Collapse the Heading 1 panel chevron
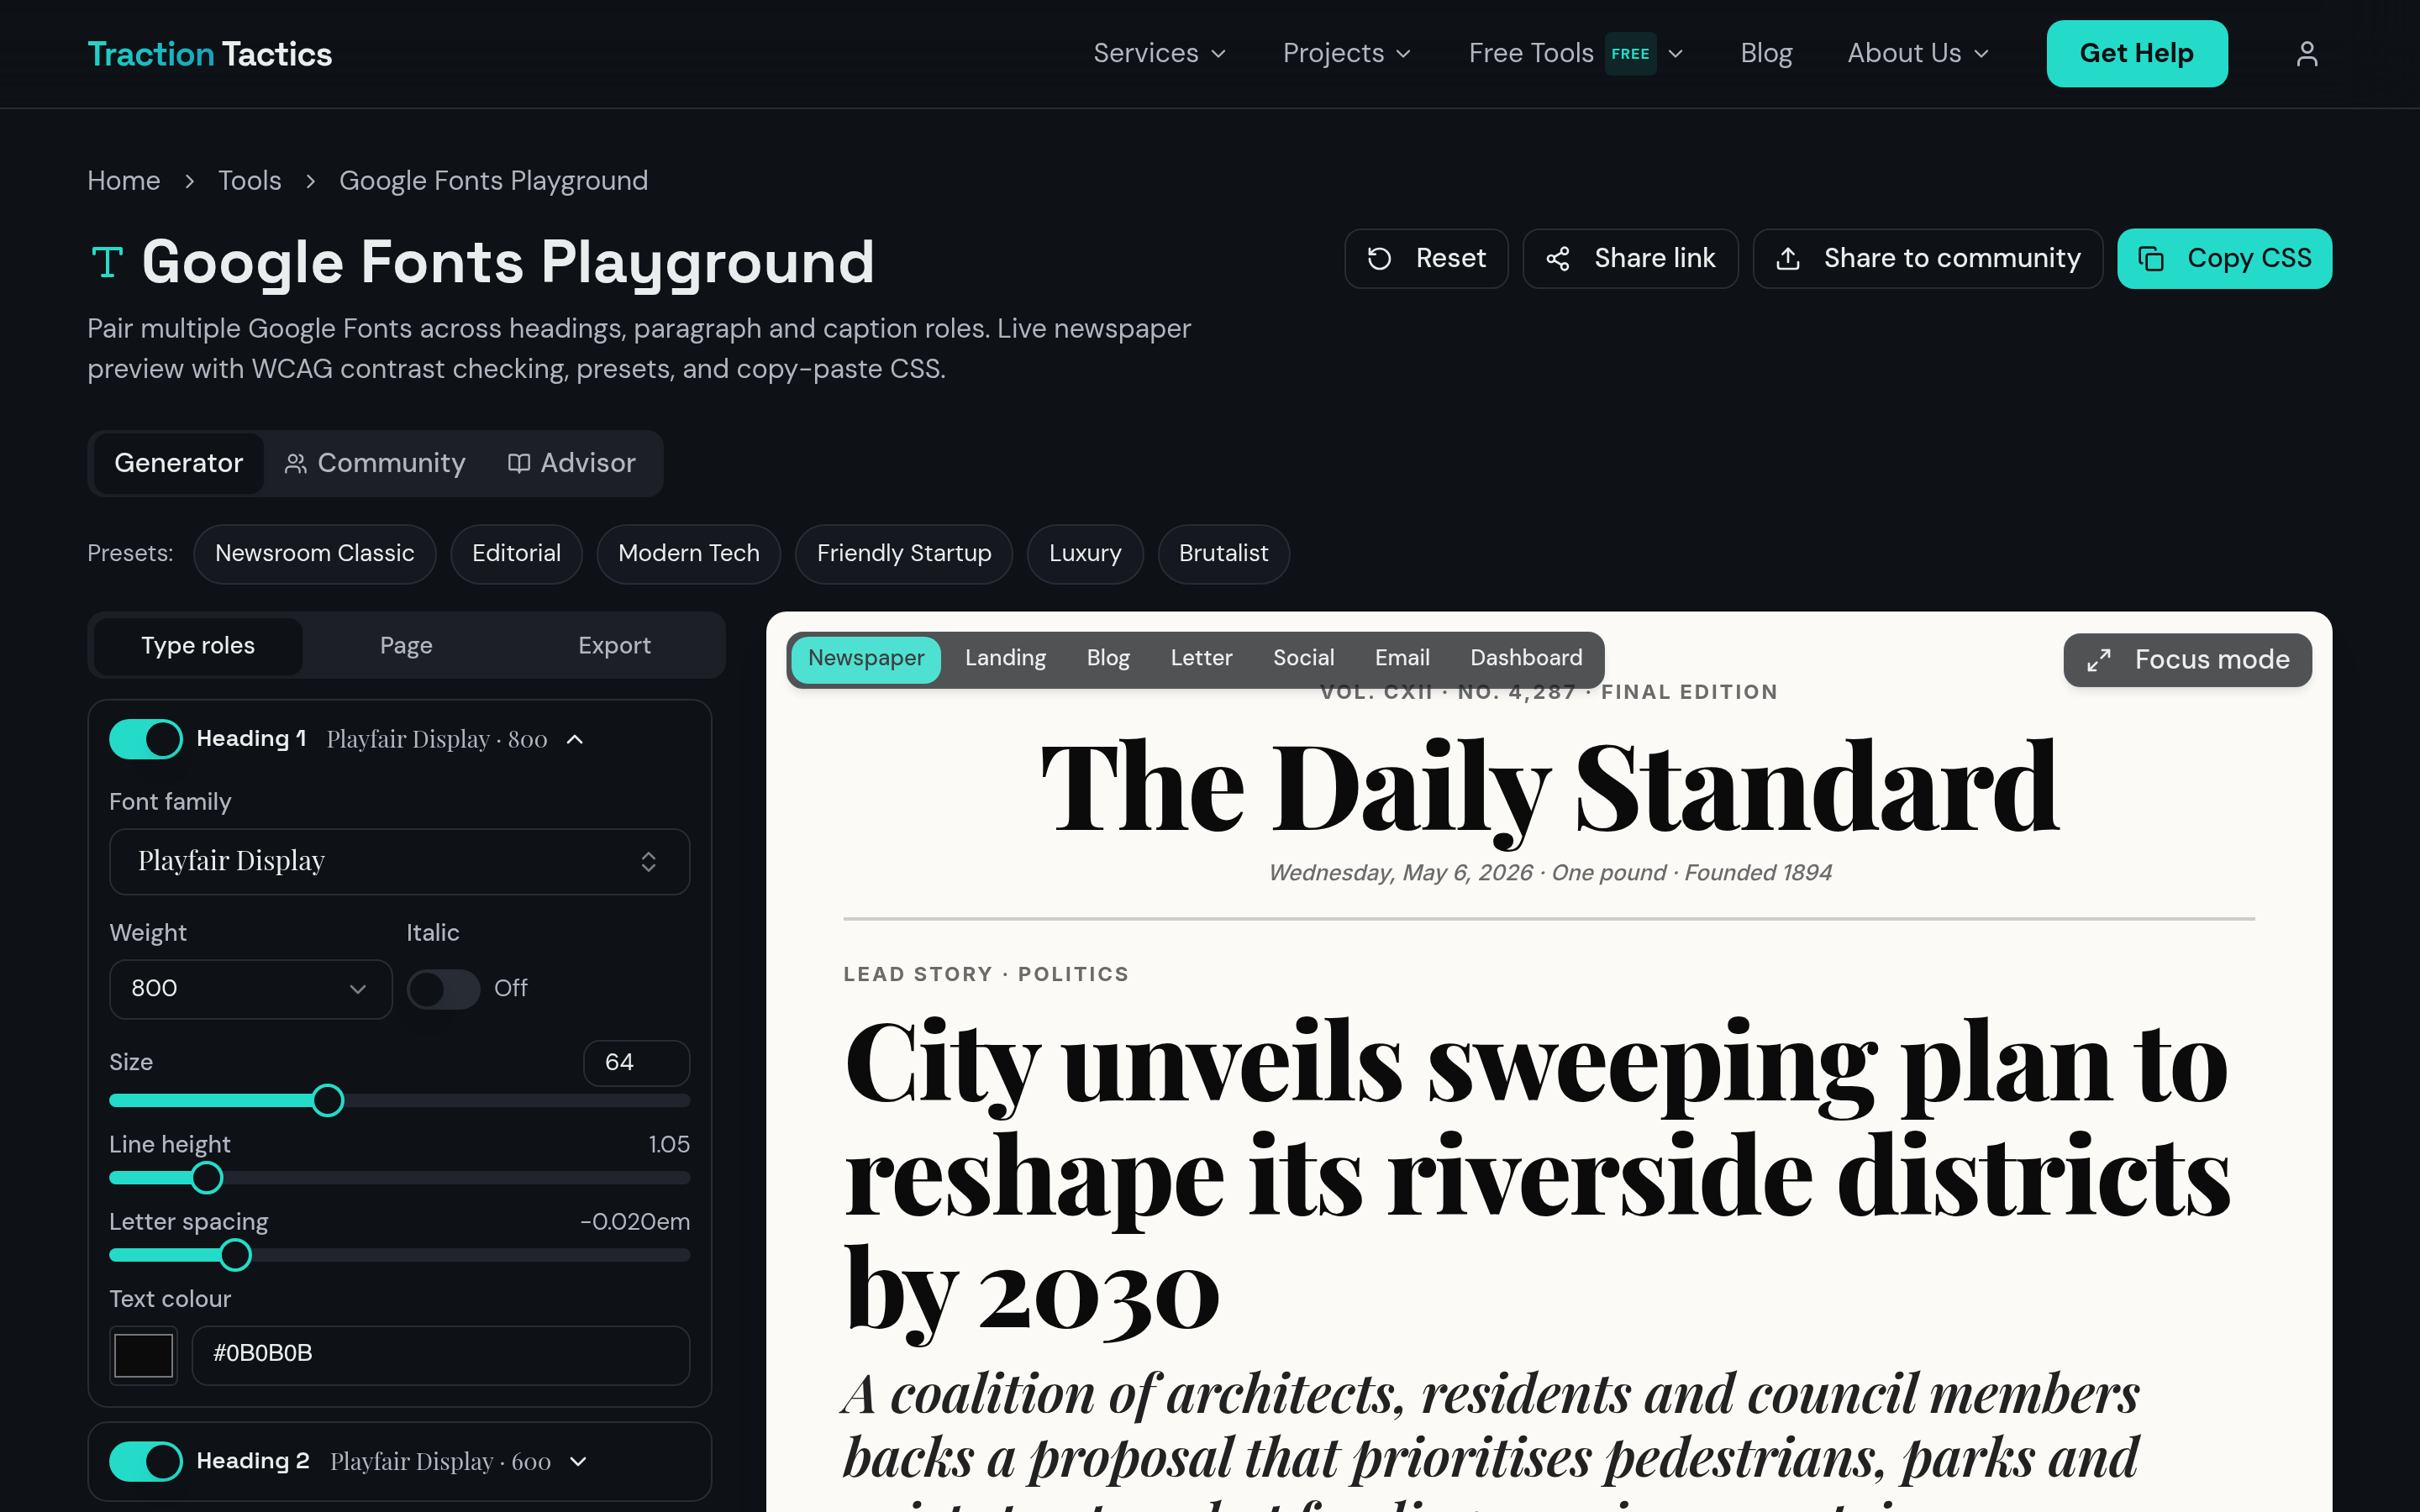Image resolution: width=2420 pixels, height=1512 pixels. click(575, 739)
